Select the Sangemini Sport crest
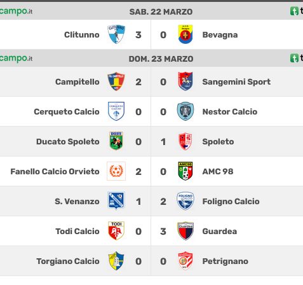Screen dimensions: 303x285 click(x=185, y=81)
